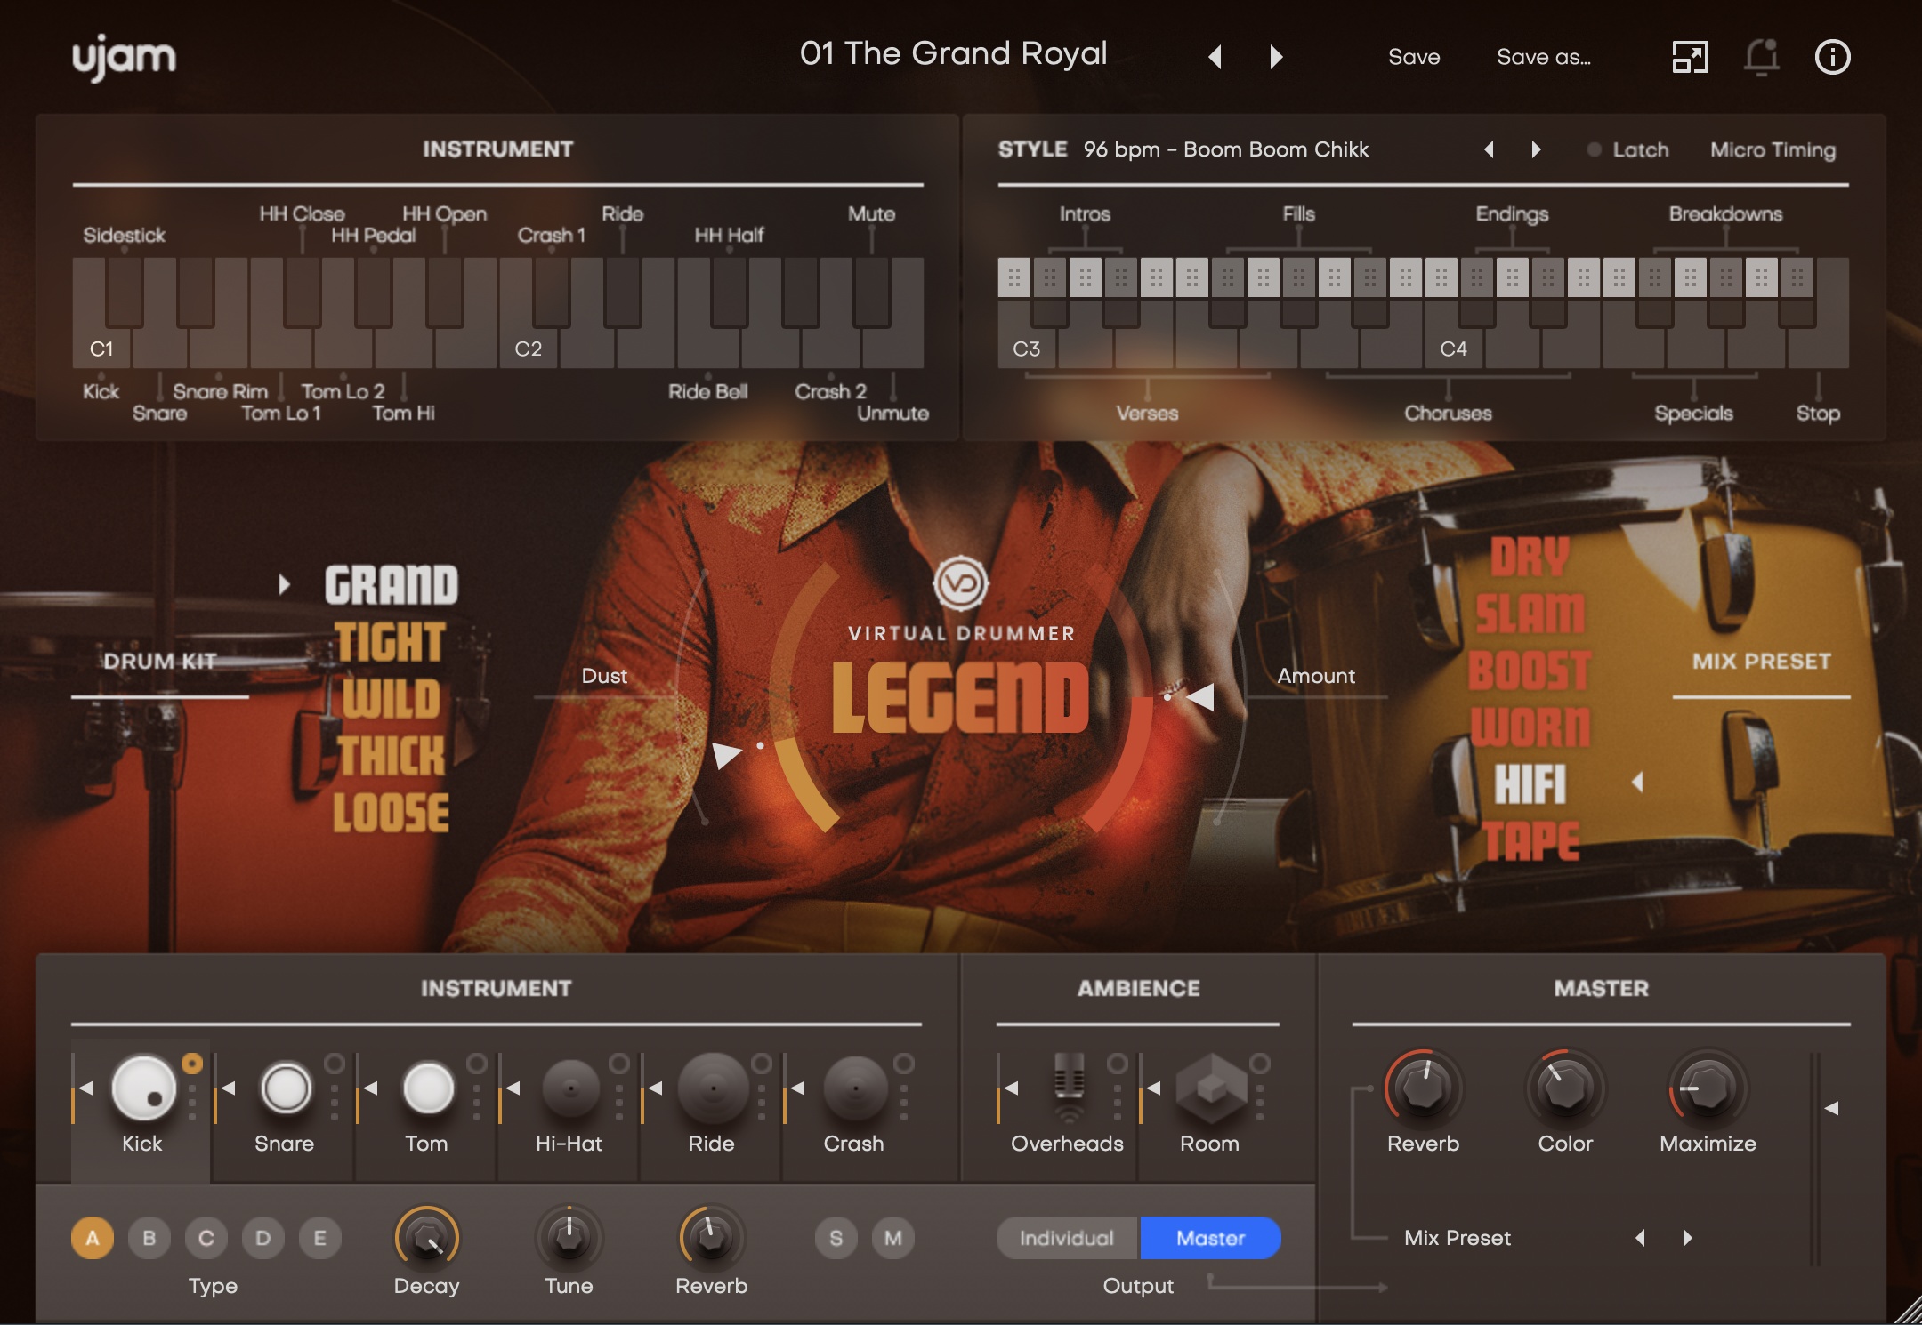
Task: Click the info icon in the top corner
Action: [1832, 57]
